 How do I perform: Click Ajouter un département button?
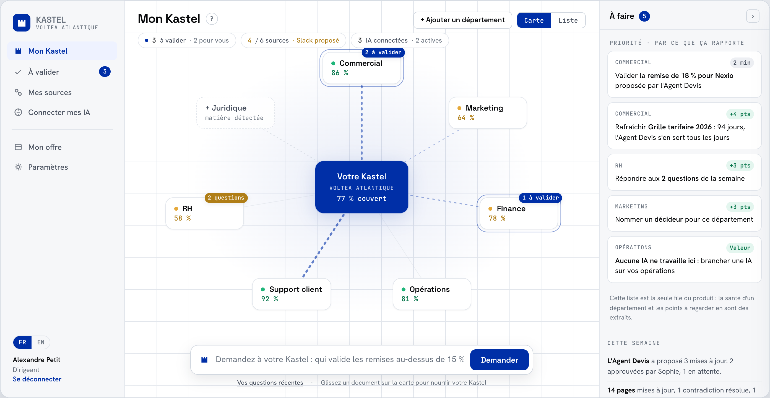[x=462, y=20]
